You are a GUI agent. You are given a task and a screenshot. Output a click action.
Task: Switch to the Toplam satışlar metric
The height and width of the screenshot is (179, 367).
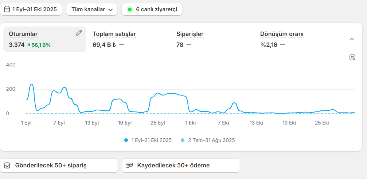[x=114, y=34]
